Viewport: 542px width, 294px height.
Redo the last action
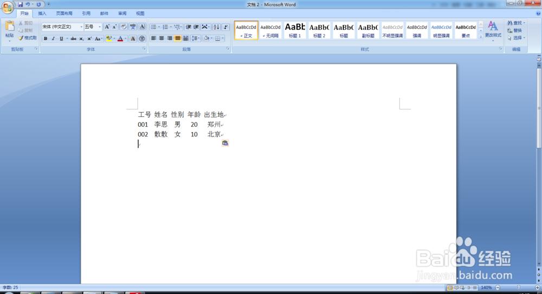[38, 4]
